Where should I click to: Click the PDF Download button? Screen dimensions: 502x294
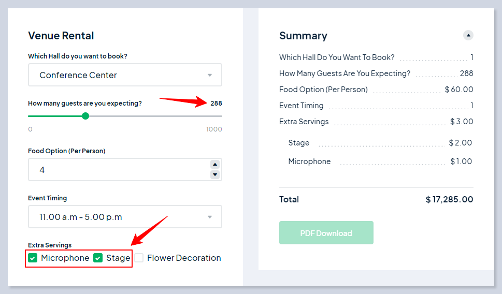[x=326, y=233]
